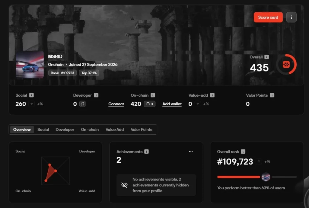Select the Overview tab

tap(22, 130)
